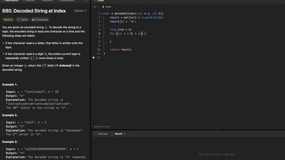Click line number 10 in the gutter

tap(98, 49)
